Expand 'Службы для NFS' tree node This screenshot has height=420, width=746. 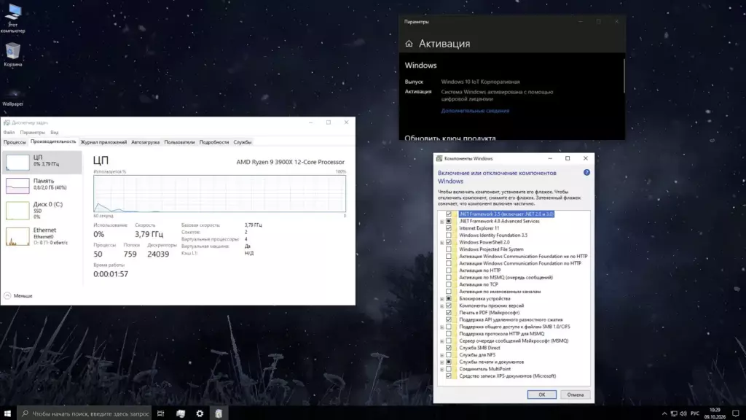[442, 355]
